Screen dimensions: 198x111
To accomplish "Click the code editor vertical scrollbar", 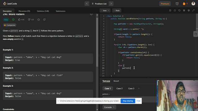I will (197, 21).
